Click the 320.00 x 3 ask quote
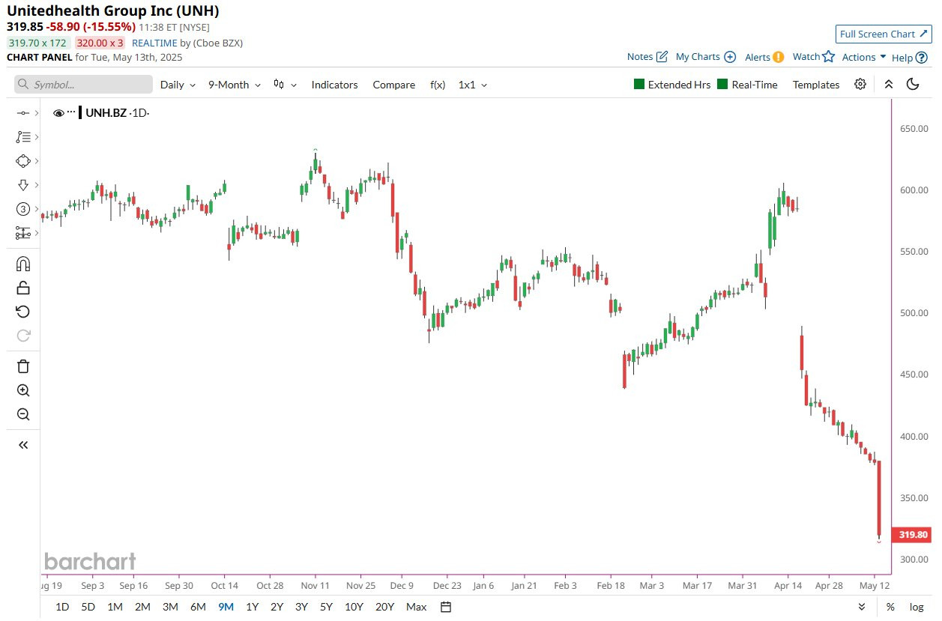 coord(100,43)
